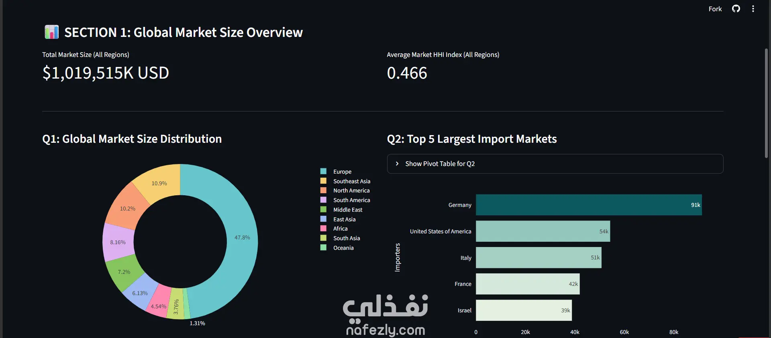Image resolution: width=771 pixels, height=338 pixels.
Task: Click the Q1 Global Market Size Distribution heading
Action: tap(132, 139)
